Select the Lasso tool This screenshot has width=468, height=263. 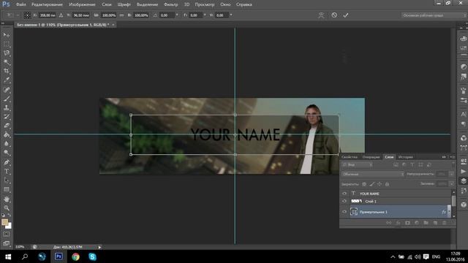click(7, 53)
